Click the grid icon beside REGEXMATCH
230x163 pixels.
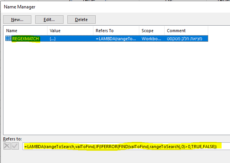click(8, 38)
